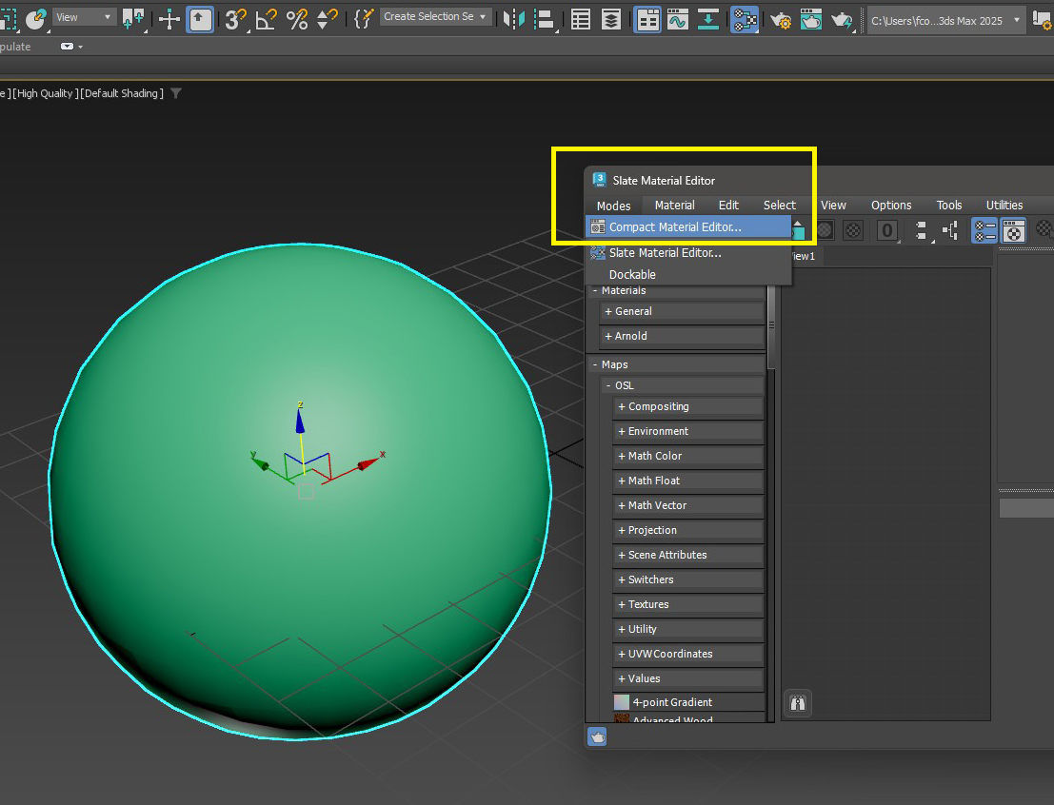
Task: Open the Rendered Frame Window icon
Action: (810, 19)
